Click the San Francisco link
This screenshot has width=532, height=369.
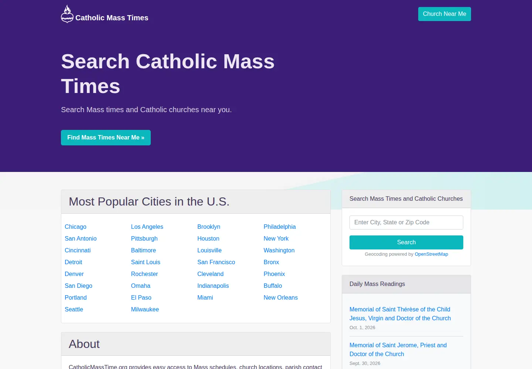click(216, 262)
